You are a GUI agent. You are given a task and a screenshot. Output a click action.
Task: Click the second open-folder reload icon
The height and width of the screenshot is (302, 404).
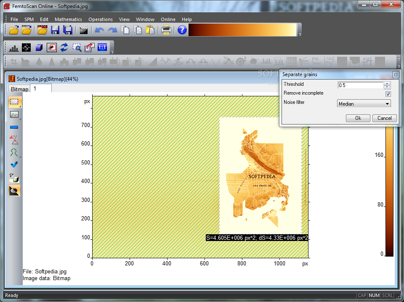pyautogui.click(x=27, y=30)
